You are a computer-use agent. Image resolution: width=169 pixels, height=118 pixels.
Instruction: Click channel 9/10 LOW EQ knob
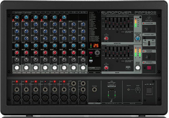click(x=83, y=38)
